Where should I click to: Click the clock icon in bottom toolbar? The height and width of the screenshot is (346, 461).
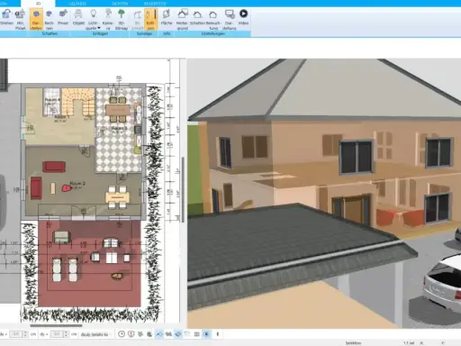tap(122, 334)
